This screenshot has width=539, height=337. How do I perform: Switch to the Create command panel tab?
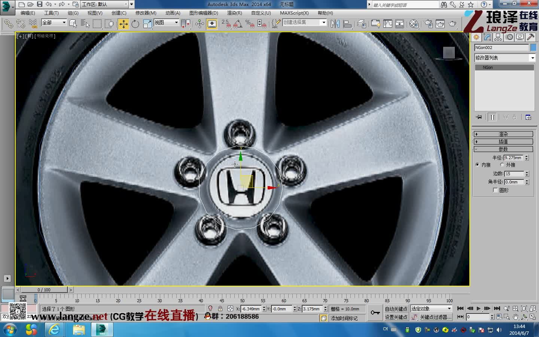[476, 37]
